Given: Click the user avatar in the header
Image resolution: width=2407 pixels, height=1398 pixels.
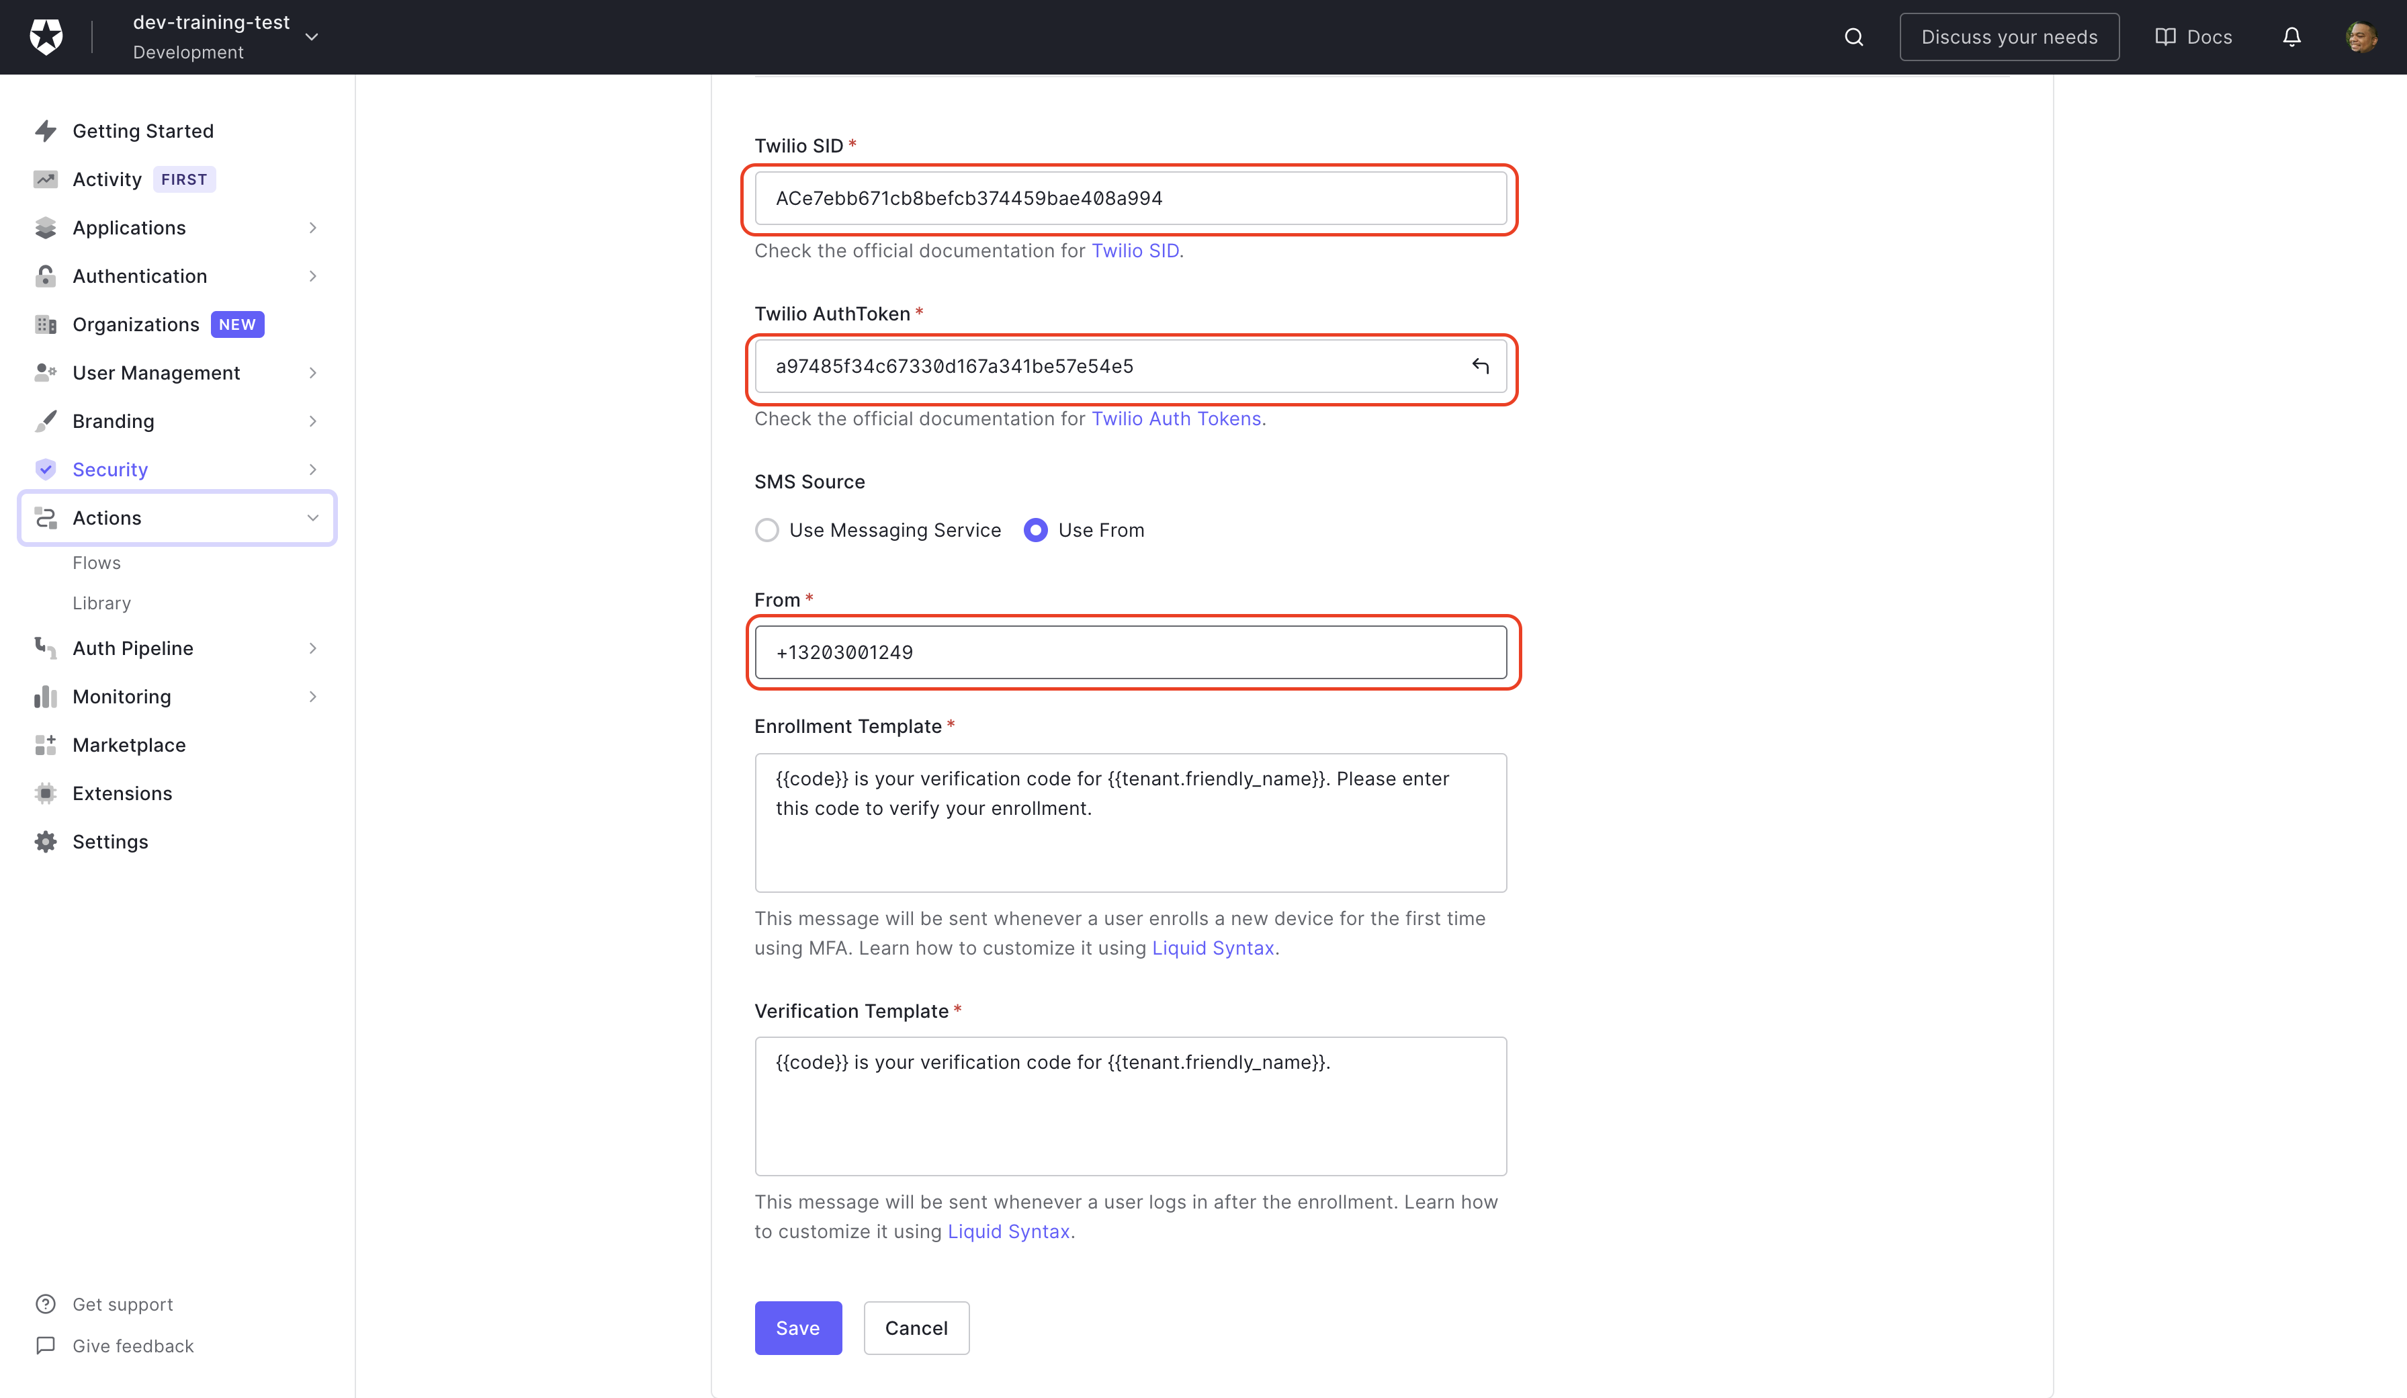Looking at the screenshot, I should click(x=2361, y=37).
